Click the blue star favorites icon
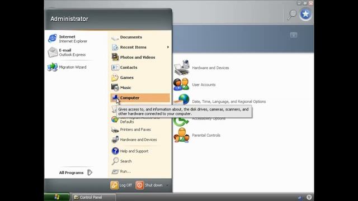Screen dimensions: 358x201 coord(305,14)
